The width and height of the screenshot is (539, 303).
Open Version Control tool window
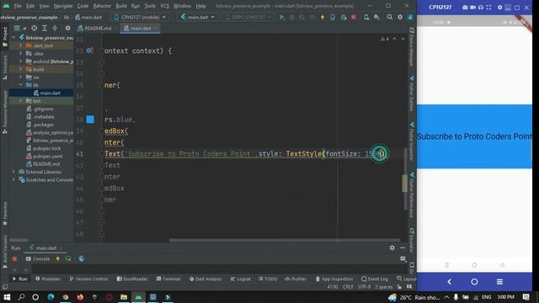pos(88,279)
